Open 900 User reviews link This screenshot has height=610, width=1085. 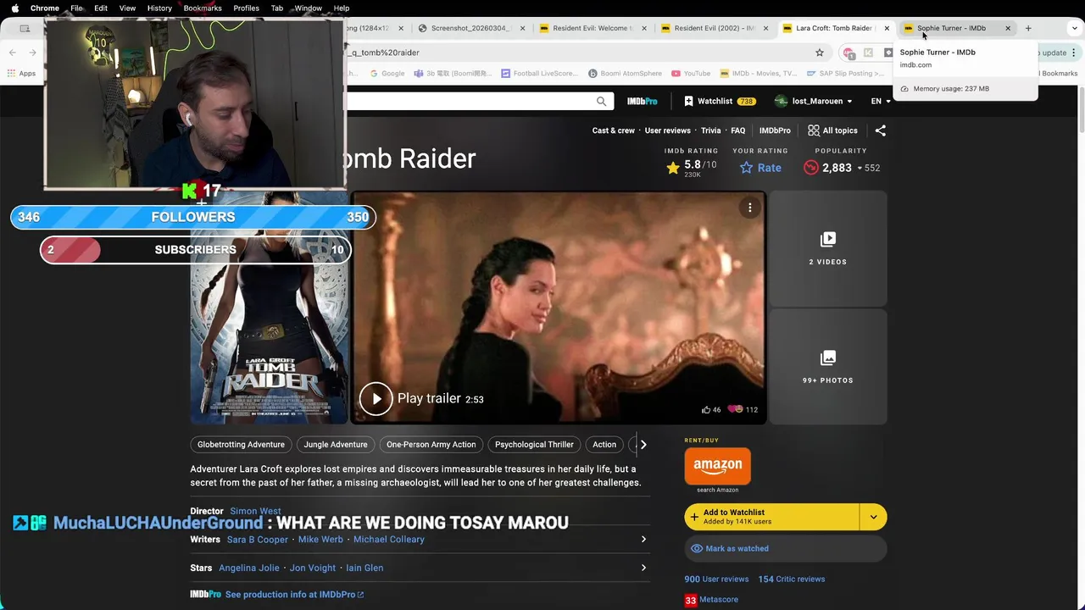point(716,579)
